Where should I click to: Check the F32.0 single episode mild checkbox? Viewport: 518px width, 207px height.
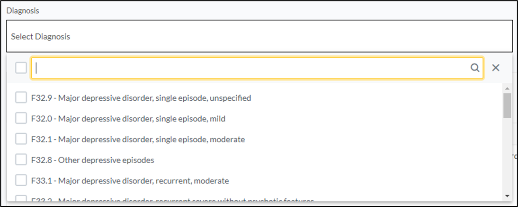(21, 118)
